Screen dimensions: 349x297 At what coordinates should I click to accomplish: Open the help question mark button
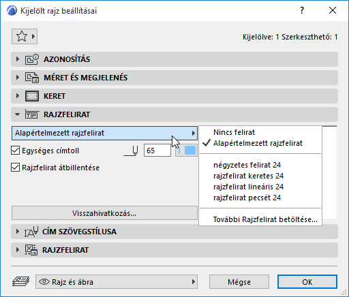pyautogui.click(x=302, y=10)
